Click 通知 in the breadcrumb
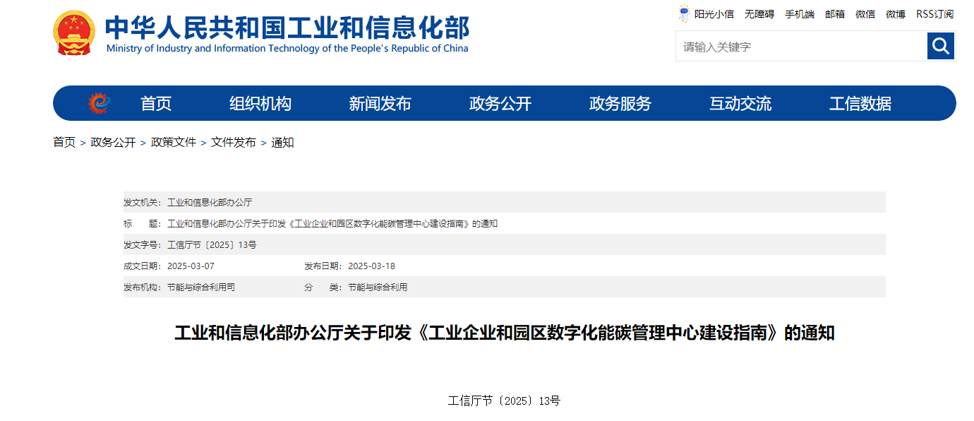 tap(282, 142)
